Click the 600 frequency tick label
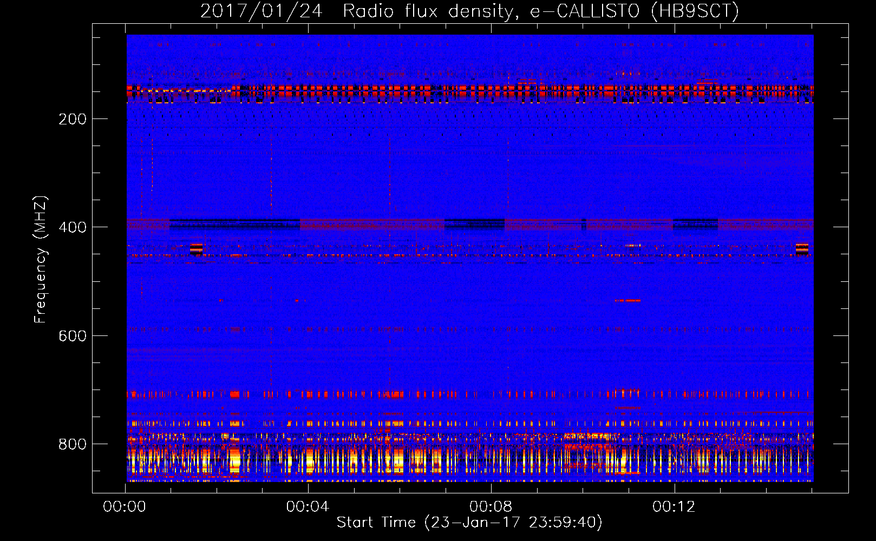876x541 pixels. pos(73,336)
